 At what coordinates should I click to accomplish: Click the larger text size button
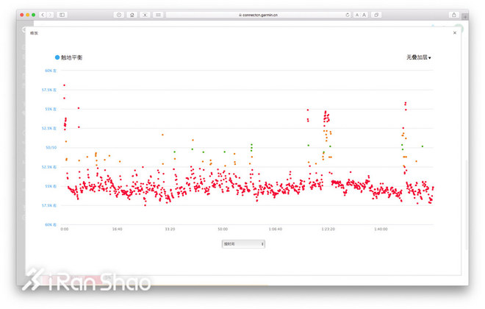coord(365,15)
